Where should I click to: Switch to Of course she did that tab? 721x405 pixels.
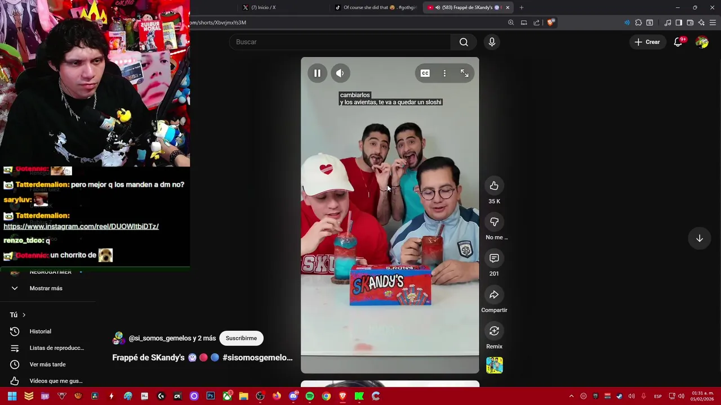point(375,7)
